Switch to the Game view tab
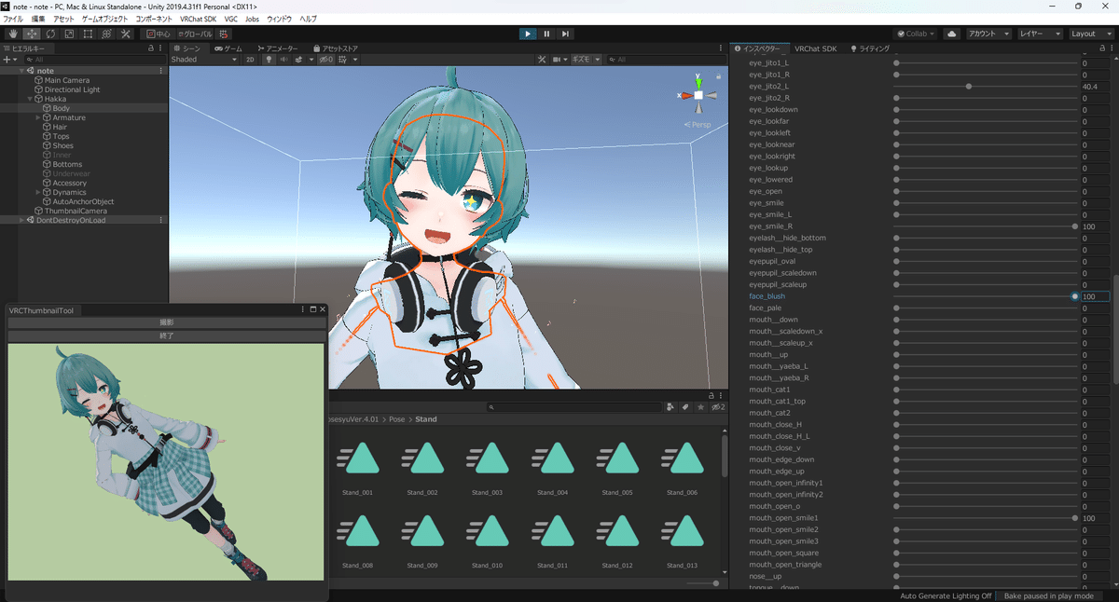Viewport: 1119px width, 602px height. [x=228, y=48]
